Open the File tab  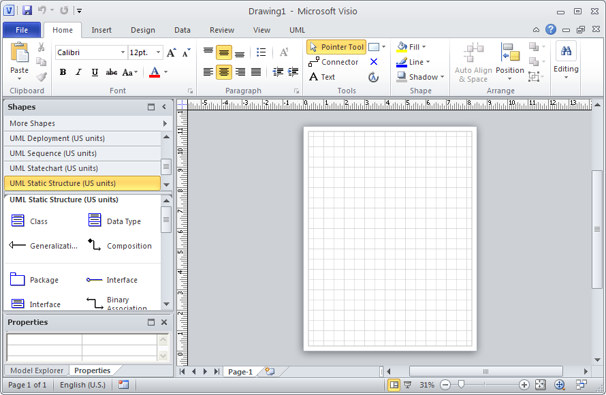22,30
